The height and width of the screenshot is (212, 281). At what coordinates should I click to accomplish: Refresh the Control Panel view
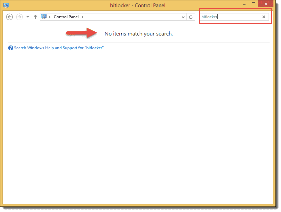pyautogui.click(x=191, y=17)
